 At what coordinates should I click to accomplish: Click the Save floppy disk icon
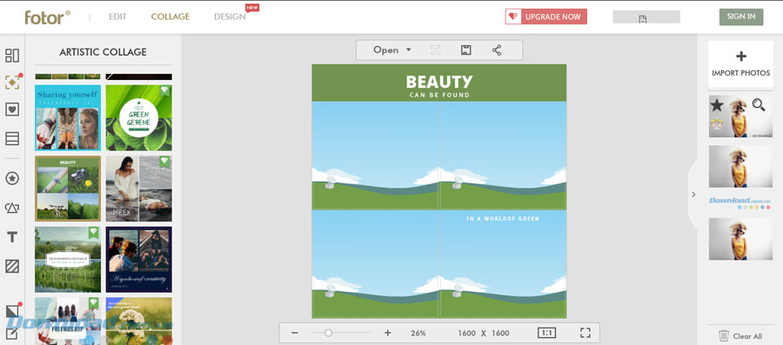(466, 50)
